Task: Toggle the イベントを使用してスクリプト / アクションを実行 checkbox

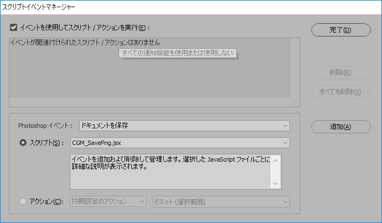Action: (x=13, y=27)
